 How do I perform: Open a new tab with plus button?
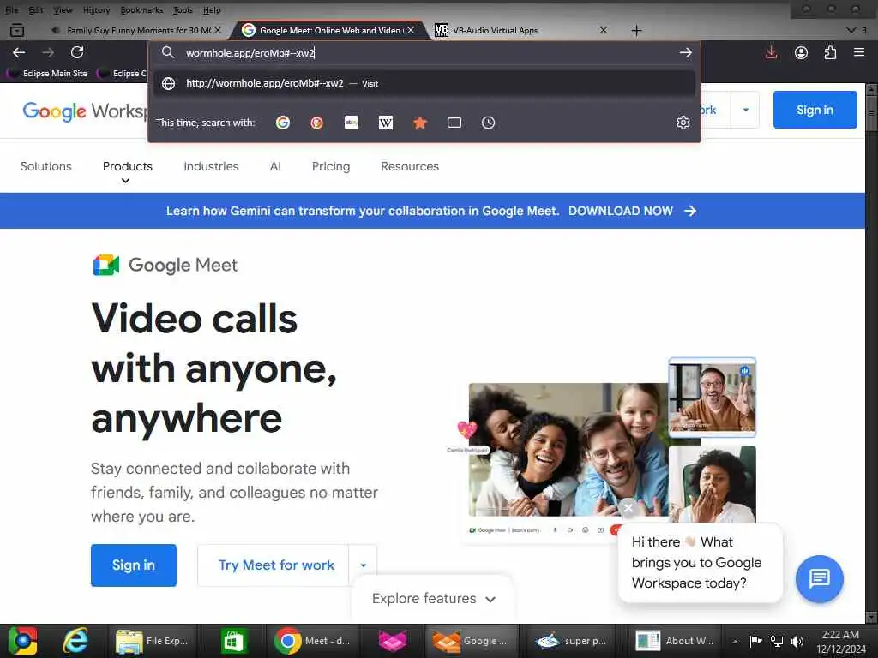click(x=637, y=30)
